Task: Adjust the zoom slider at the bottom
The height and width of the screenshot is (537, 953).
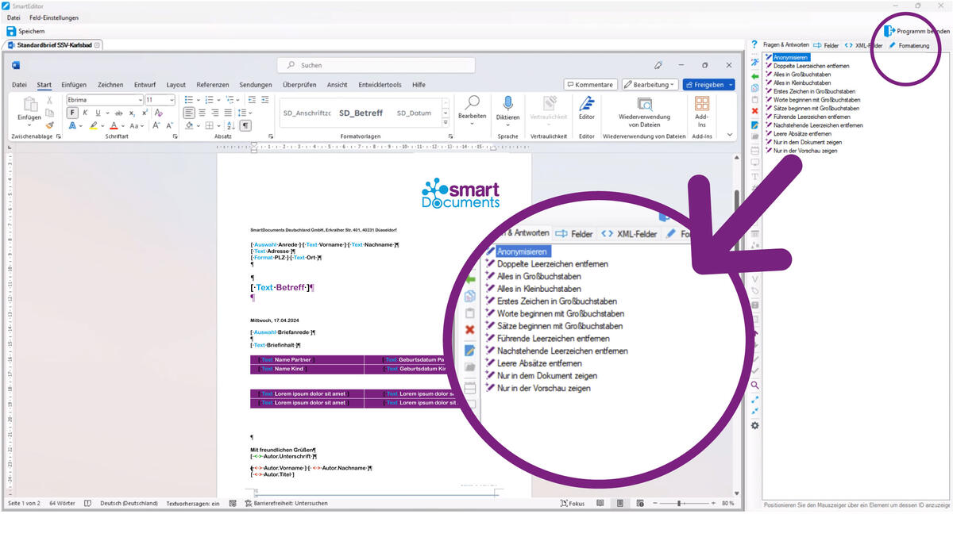Action: [679, 503]
